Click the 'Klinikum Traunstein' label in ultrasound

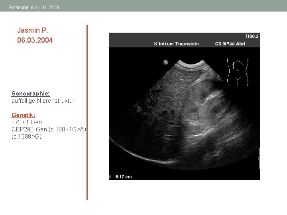click(x=176, y=44)
